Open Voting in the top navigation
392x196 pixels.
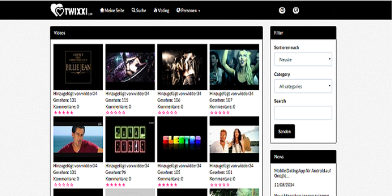pos(162,11)
